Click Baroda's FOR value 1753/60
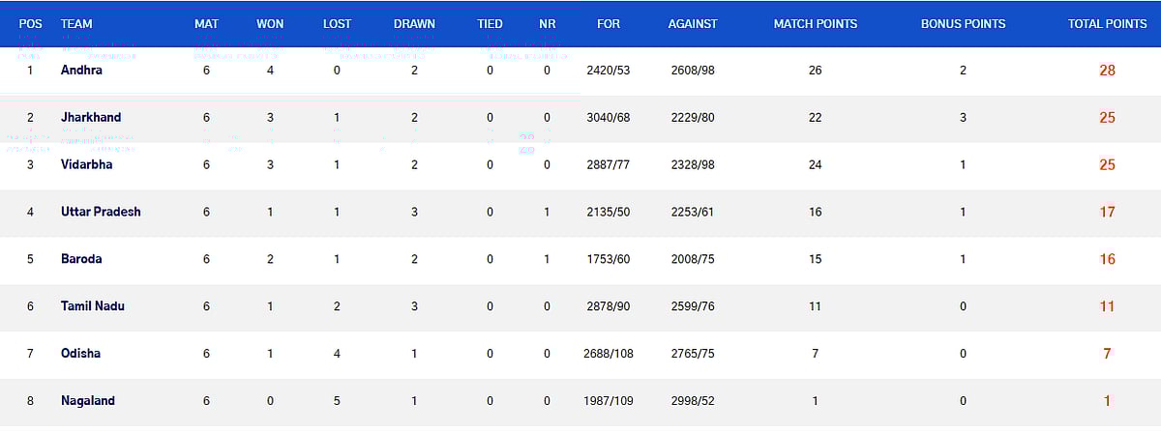Screen dimensions: 1161x432 609,259
